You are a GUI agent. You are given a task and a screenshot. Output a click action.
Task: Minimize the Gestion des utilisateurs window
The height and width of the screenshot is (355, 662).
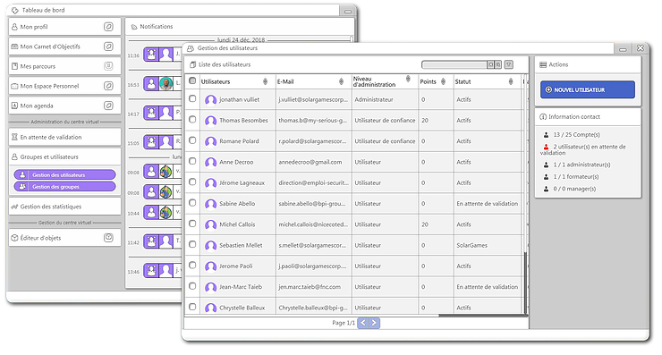pos(623,49)
